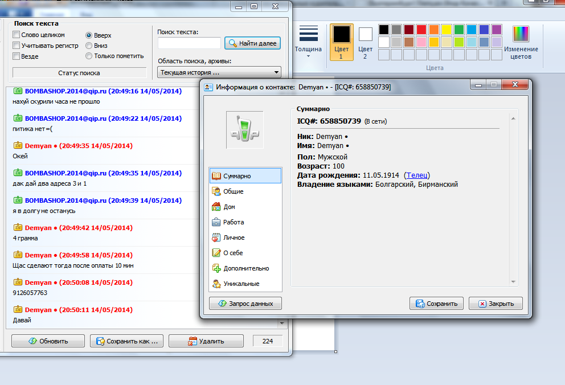Screen dimensions: 565x385
Task: Select the Дополнительно section
Action: click(x=245, y=268)
